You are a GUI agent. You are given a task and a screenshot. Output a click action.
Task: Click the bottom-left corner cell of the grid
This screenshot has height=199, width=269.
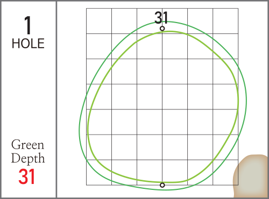coord(99,172)
